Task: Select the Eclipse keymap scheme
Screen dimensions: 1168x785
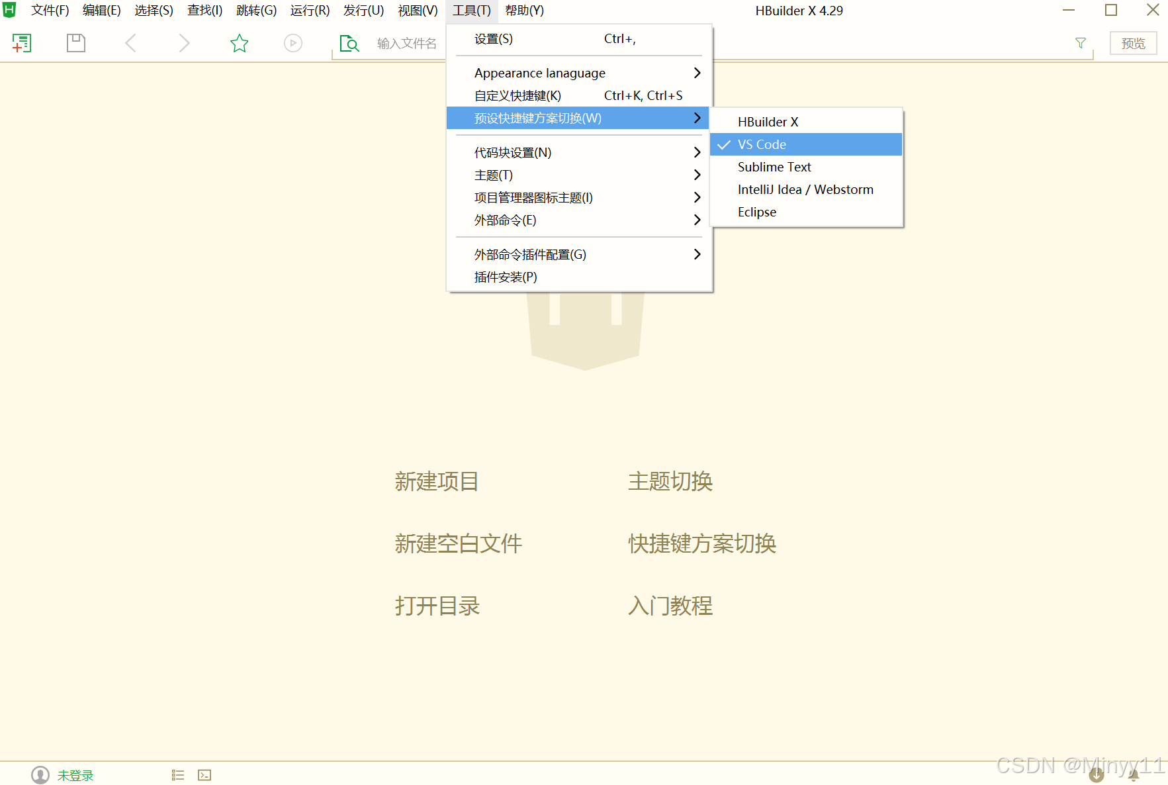Action: click(x=806, y=212)
